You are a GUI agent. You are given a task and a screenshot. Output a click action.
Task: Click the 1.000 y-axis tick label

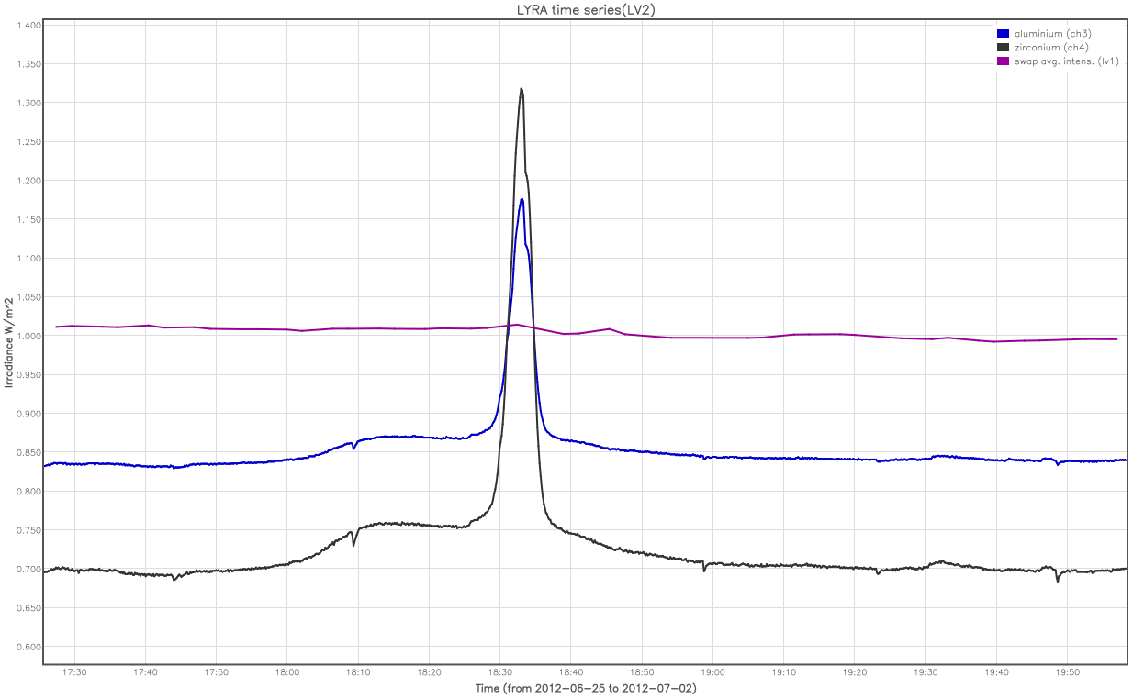29,336
